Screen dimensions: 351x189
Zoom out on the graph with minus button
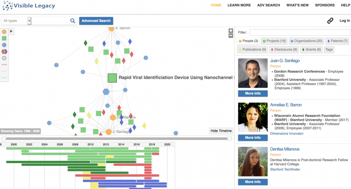point(231,35)
